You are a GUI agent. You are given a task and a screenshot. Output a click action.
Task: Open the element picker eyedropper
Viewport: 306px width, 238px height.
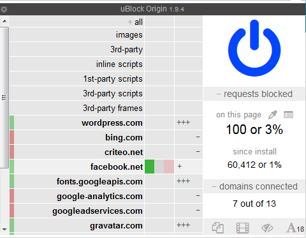click(x=273, y=115)
